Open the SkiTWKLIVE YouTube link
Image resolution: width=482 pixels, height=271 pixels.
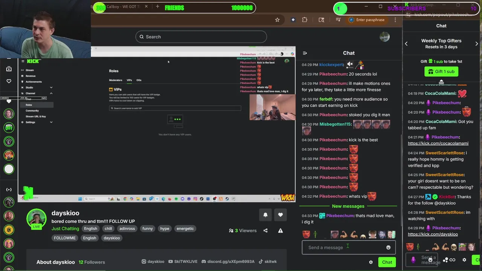(x=183, y=262)
